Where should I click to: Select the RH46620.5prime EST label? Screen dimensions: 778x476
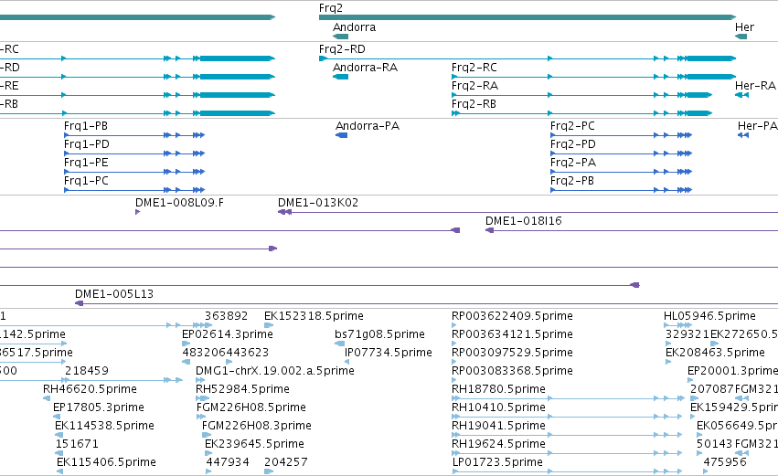tap(90, 389)
